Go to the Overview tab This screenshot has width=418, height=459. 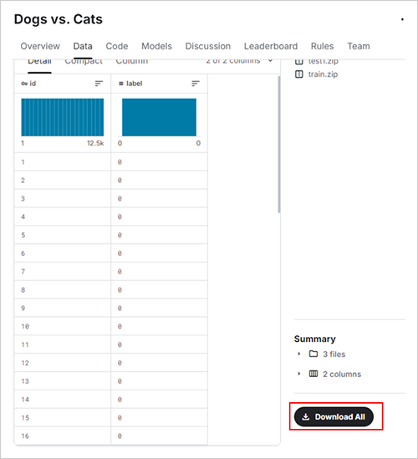coord(40,46)
